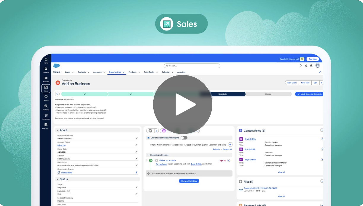Image resolution: width=363 pixels, height=206 pixels.
Task: Collapse the path guidance chevron
Action: [x=58, y=94]
